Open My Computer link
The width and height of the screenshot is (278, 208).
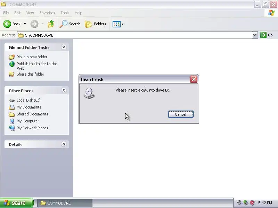pos(28,121)
